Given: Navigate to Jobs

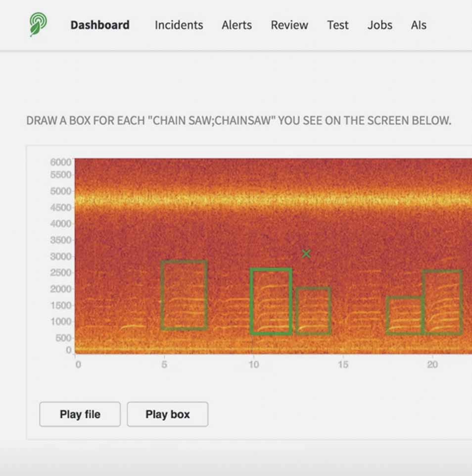Looking at the screenshot, I should [x=380, y=25].
